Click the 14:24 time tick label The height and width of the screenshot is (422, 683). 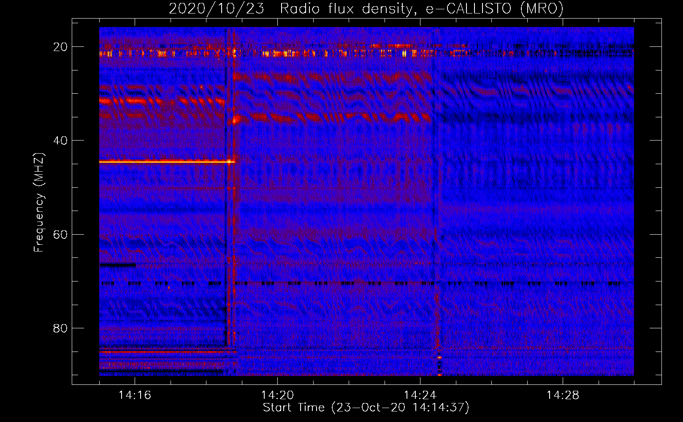(420, 395)
